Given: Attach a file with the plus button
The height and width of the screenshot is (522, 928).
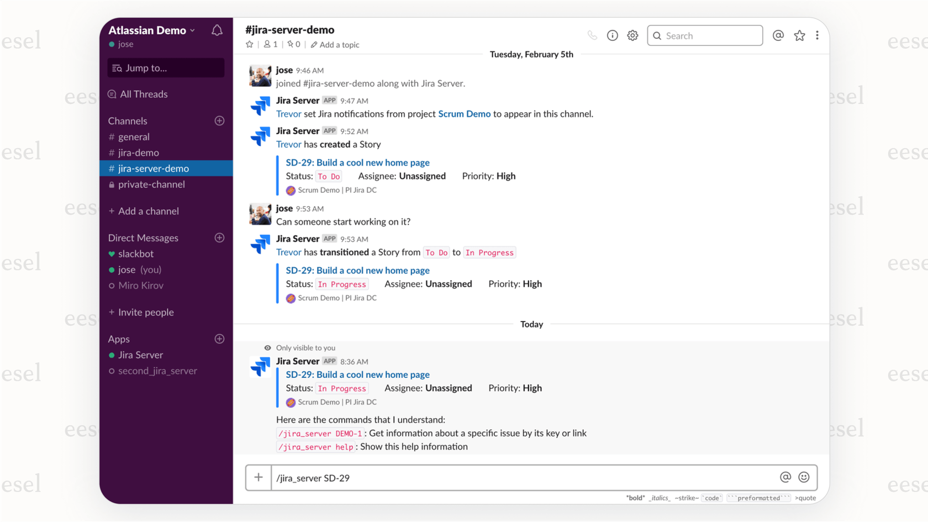Looking at the screenshot, I should point(258,477).
